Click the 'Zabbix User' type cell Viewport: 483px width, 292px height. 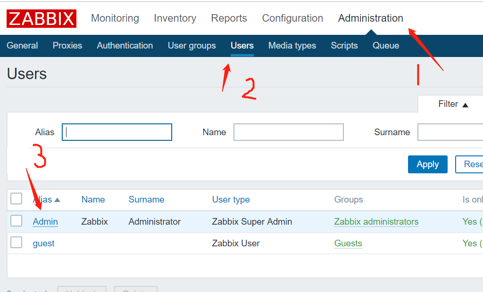coord(236,243)
